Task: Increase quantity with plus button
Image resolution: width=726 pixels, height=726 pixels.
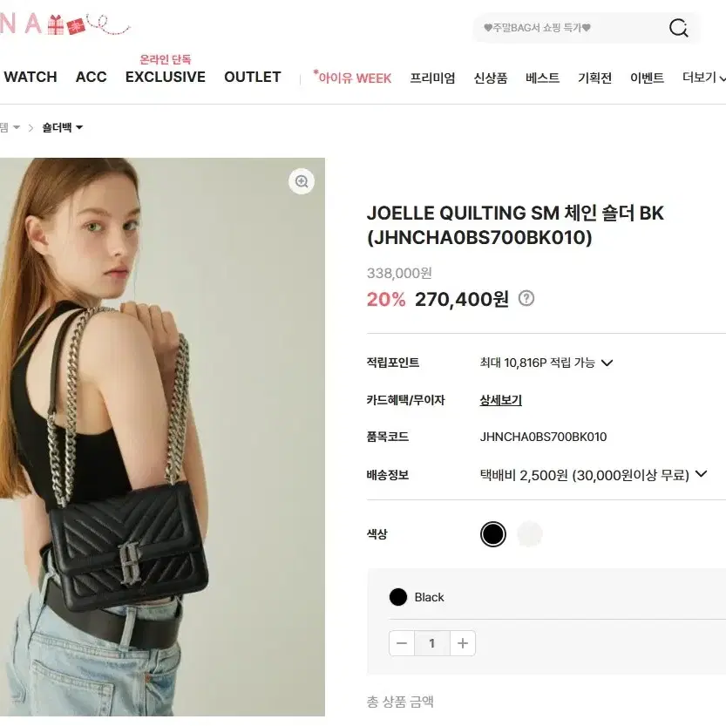Action: pos(463,643)
